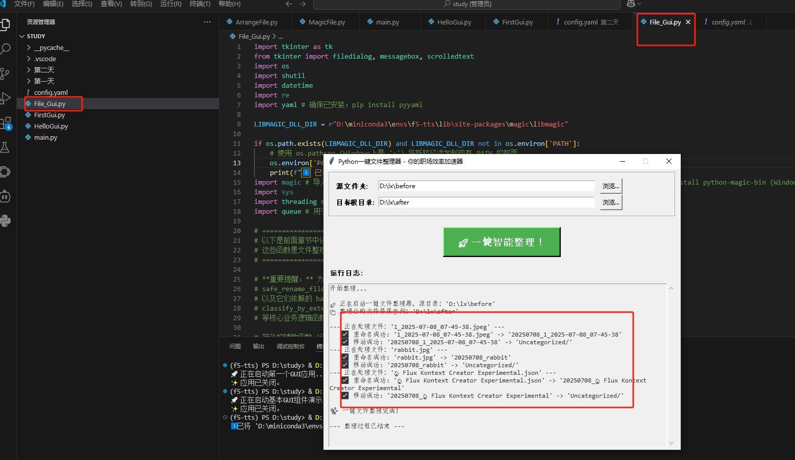Screen dimensions: 795x460
Task: Switch to the config.yaml 第二天 tab
Action: (591, 22)
